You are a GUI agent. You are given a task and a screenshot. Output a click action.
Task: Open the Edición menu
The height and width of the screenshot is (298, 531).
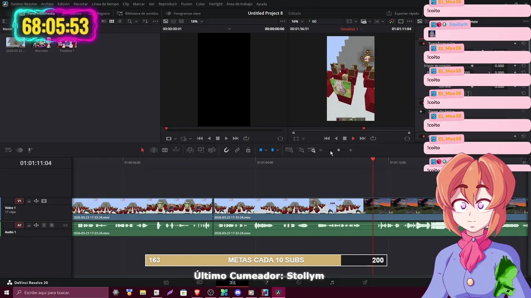click(x=63, y=4)
